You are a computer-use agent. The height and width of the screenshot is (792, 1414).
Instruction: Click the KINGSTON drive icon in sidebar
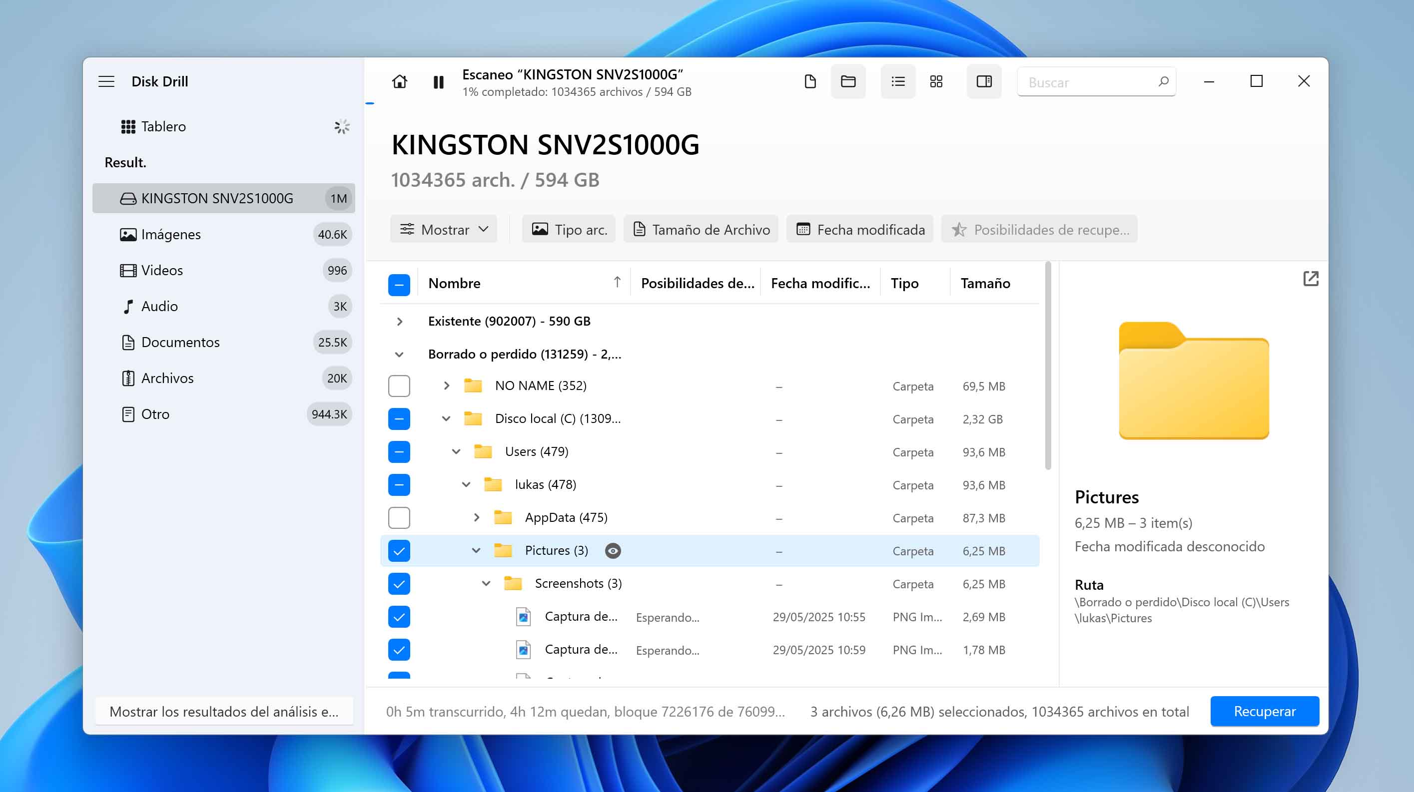point(128,199)
